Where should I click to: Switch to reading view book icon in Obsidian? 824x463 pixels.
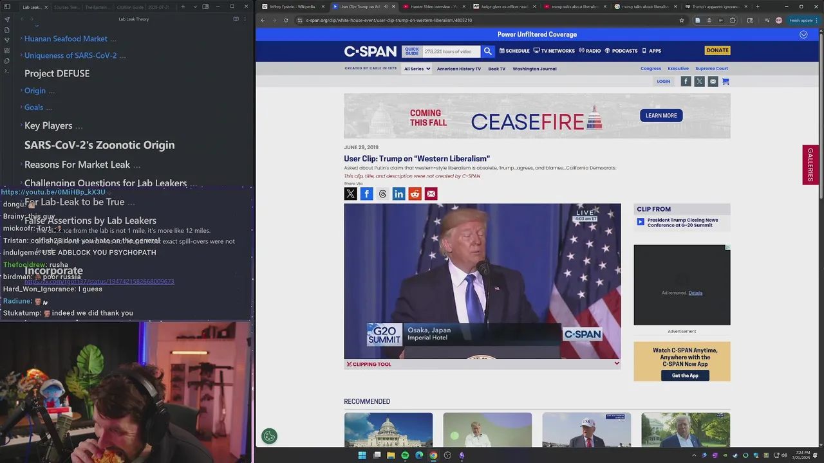pyautogui.click(x=236, y=19)
